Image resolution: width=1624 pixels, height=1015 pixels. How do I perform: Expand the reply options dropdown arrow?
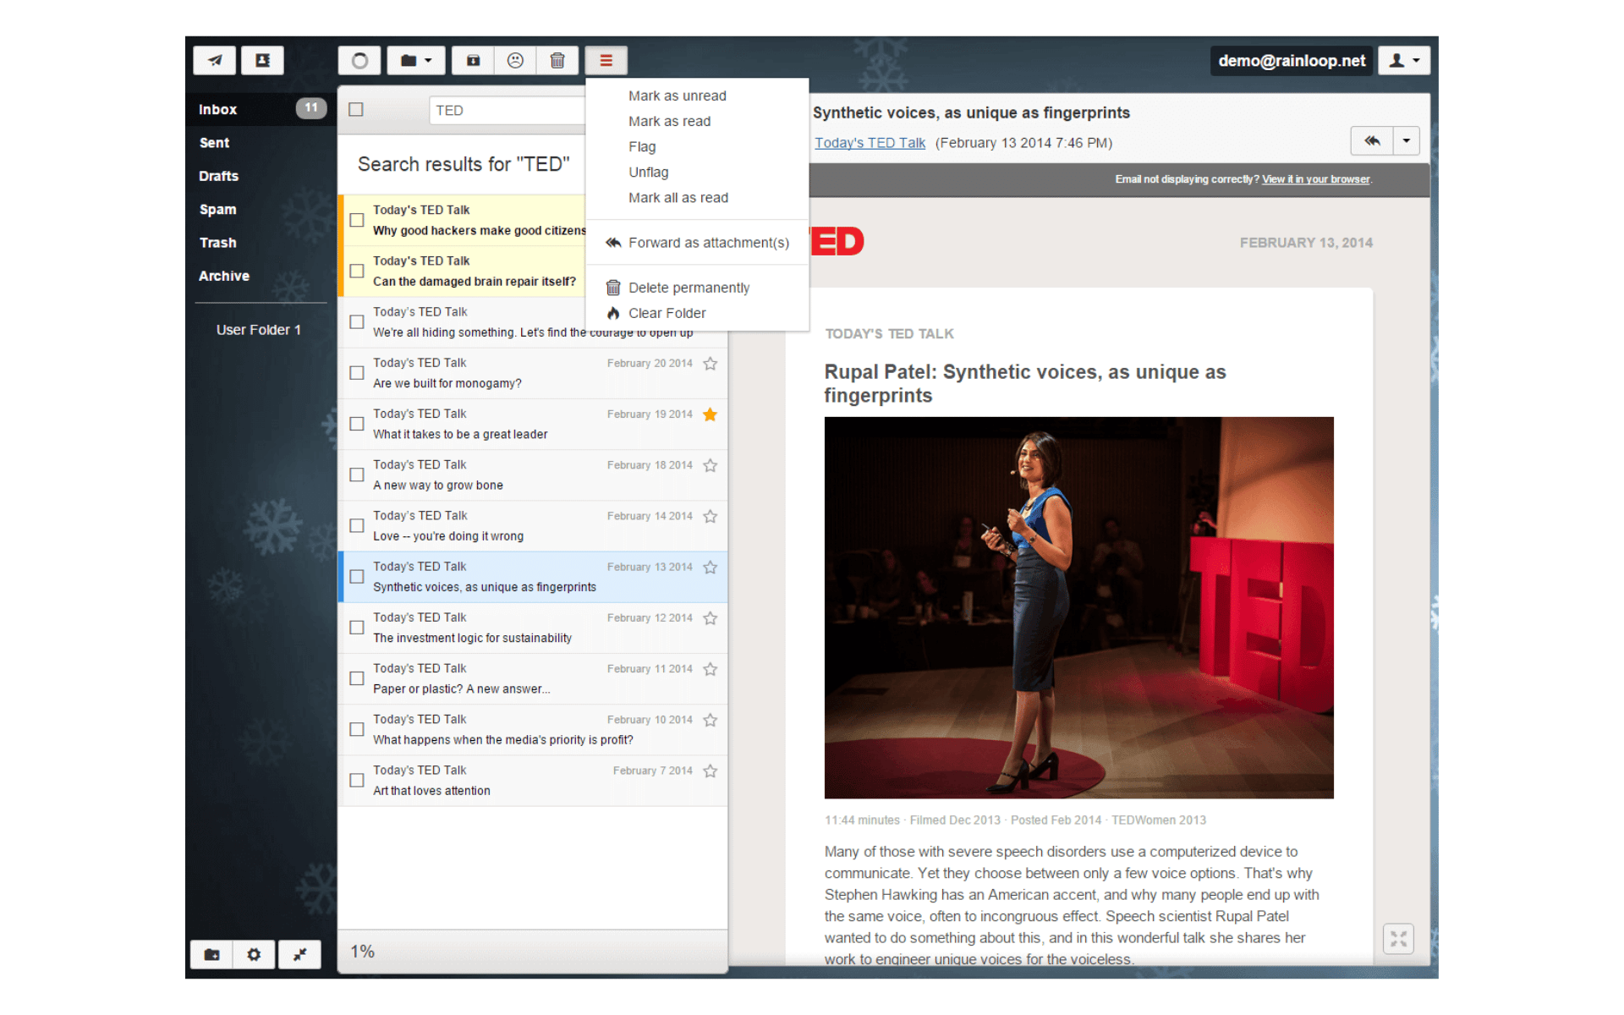tap(1406, 140)
